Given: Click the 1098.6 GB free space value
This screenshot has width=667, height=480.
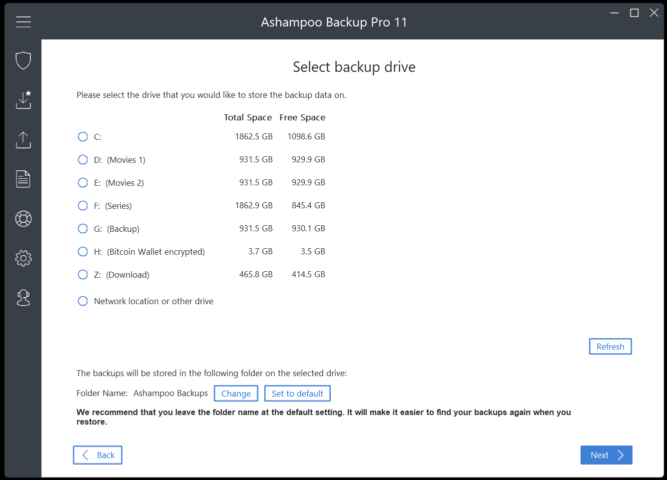Looking at the screenshot, I should point(306,136).
